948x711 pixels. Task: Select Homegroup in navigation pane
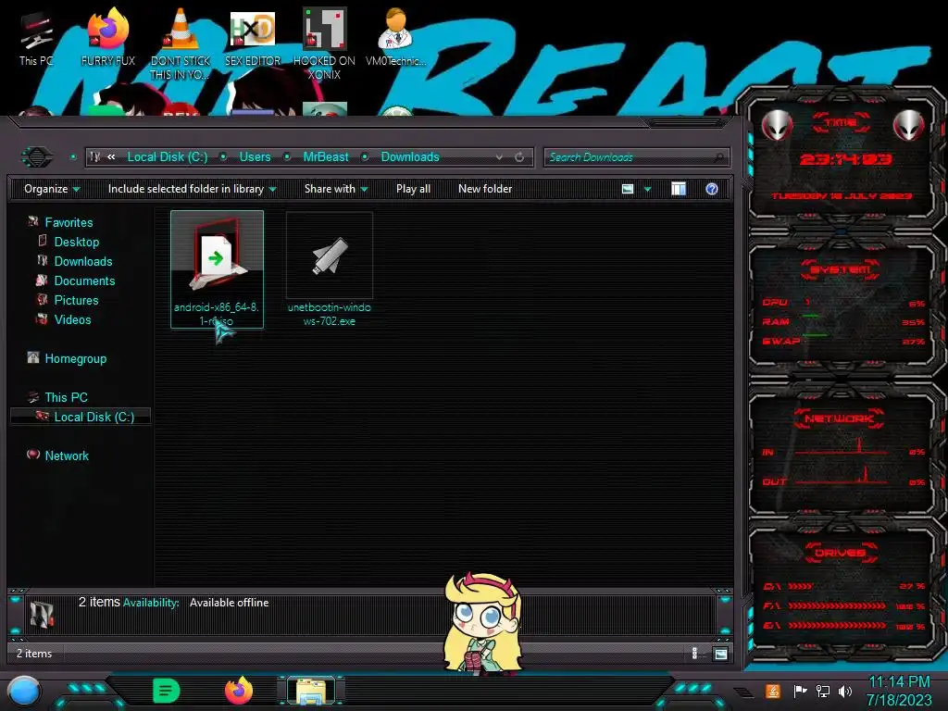pyautogui.click(x=75, y=358)
